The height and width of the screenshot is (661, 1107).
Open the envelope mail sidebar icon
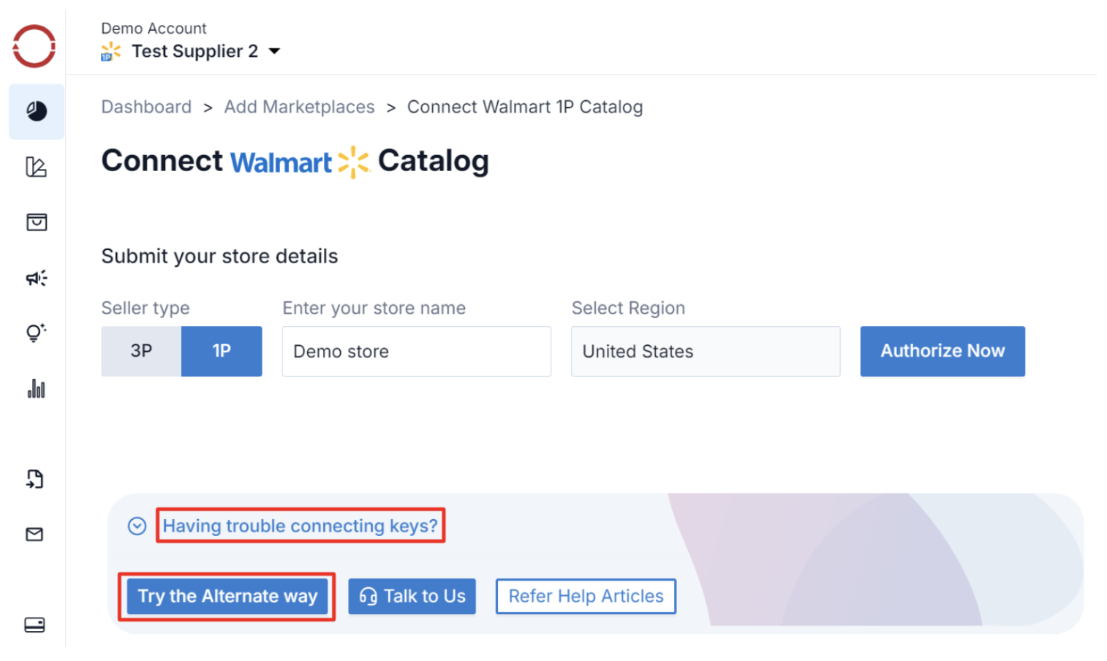pyautogui.click(x=34, y=535)
